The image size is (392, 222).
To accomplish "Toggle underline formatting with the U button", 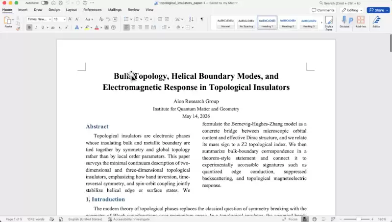I will coord(43,28).
